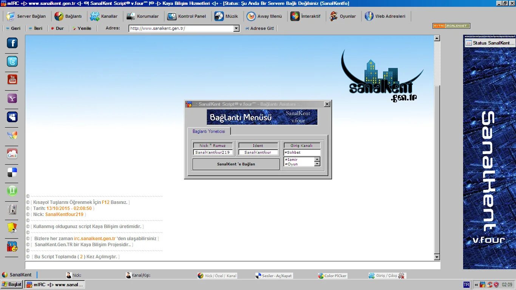This screenshot has width=516, height=290.
Task: Expand the address bar dropdown arrow
Action: [236, 28]
